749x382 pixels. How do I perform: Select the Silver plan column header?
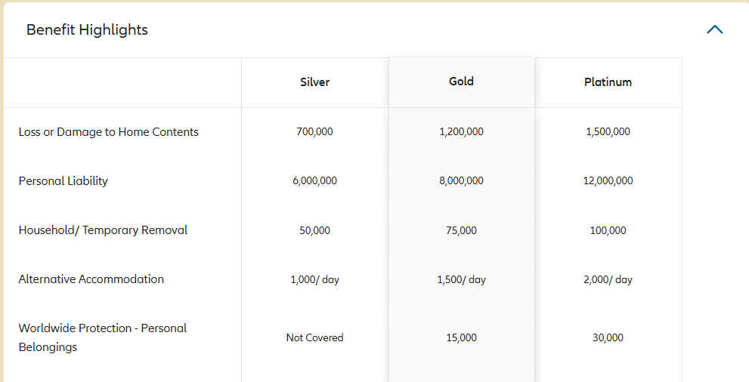click(314, 82)
